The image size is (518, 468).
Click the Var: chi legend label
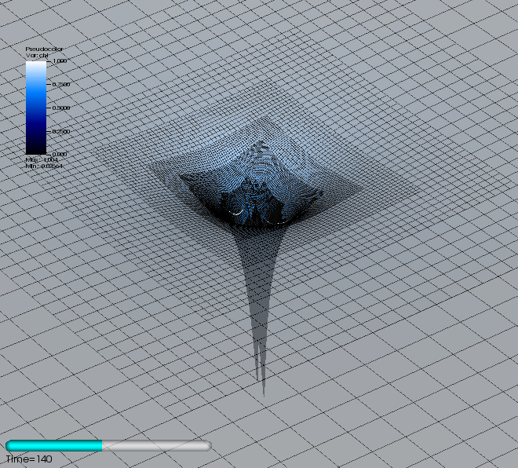click(38, 56)
